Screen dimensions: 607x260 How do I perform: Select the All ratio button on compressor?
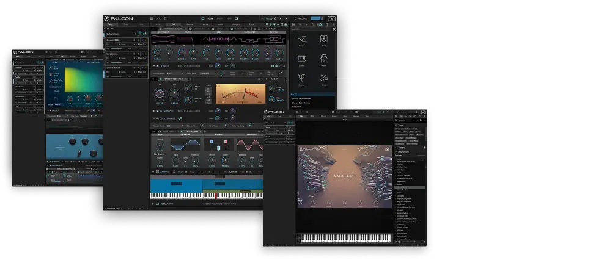coord(208,100)
